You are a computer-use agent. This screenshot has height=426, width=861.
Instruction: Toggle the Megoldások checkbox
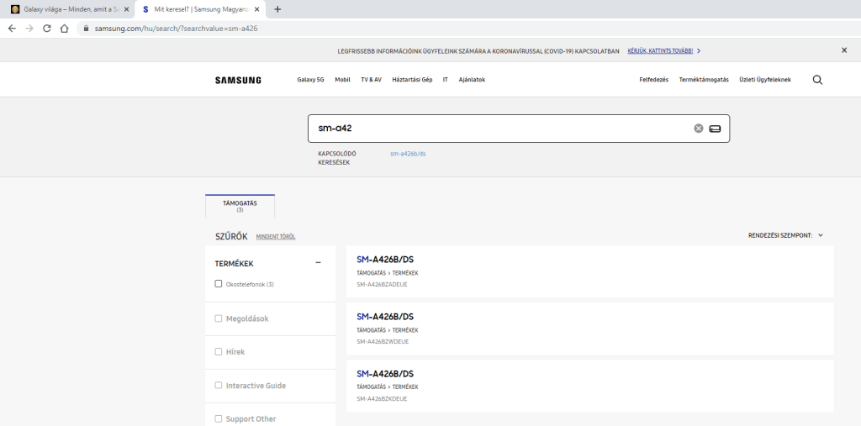pos(219,318)
